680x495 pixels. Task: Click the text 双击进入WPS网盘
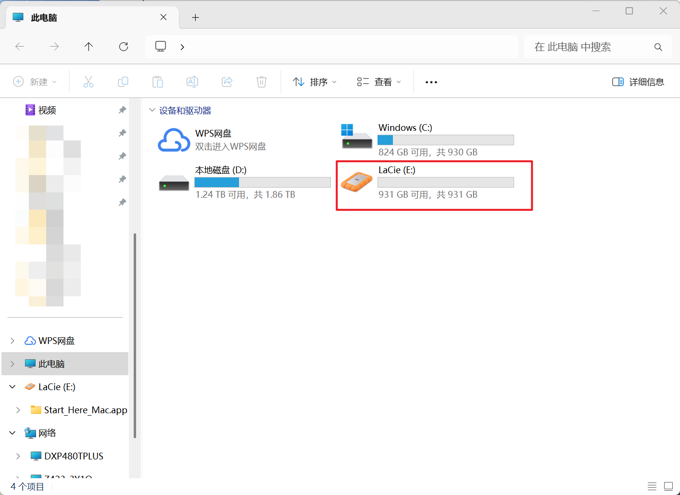point(230,146)
